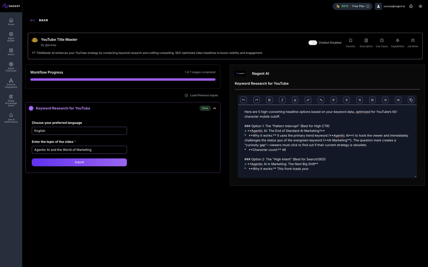Toggle bold formatting
The image size is (428, 267).
pyautogui.click(x=270, y=100)
